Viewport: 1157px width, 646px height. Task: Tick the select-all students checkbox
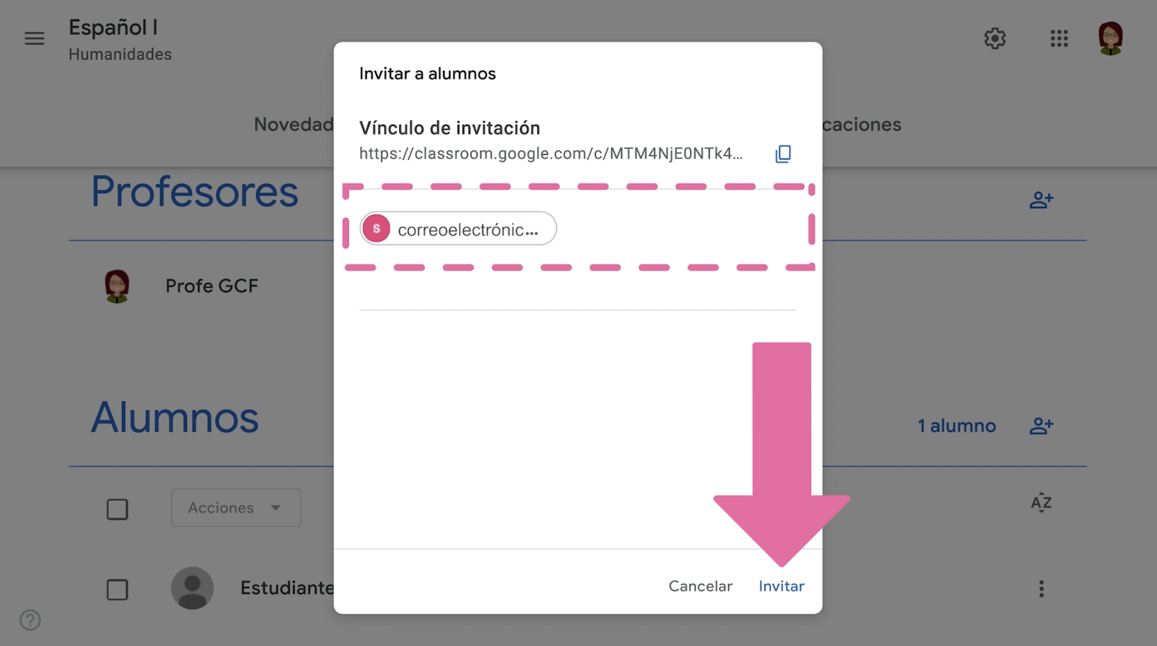[x=117, y=509]
